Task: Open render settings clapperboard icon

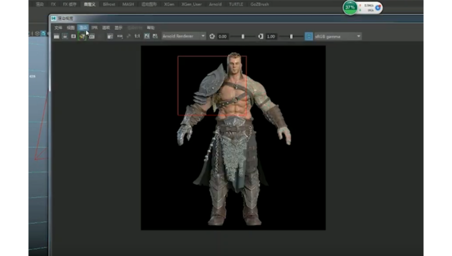Action: click(92, 36)
